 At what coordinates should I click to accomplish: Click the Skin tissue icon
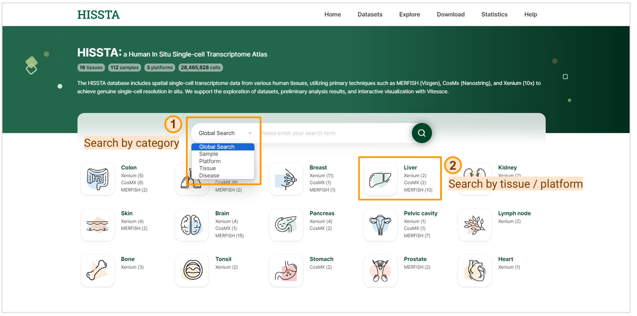(98, 224)
